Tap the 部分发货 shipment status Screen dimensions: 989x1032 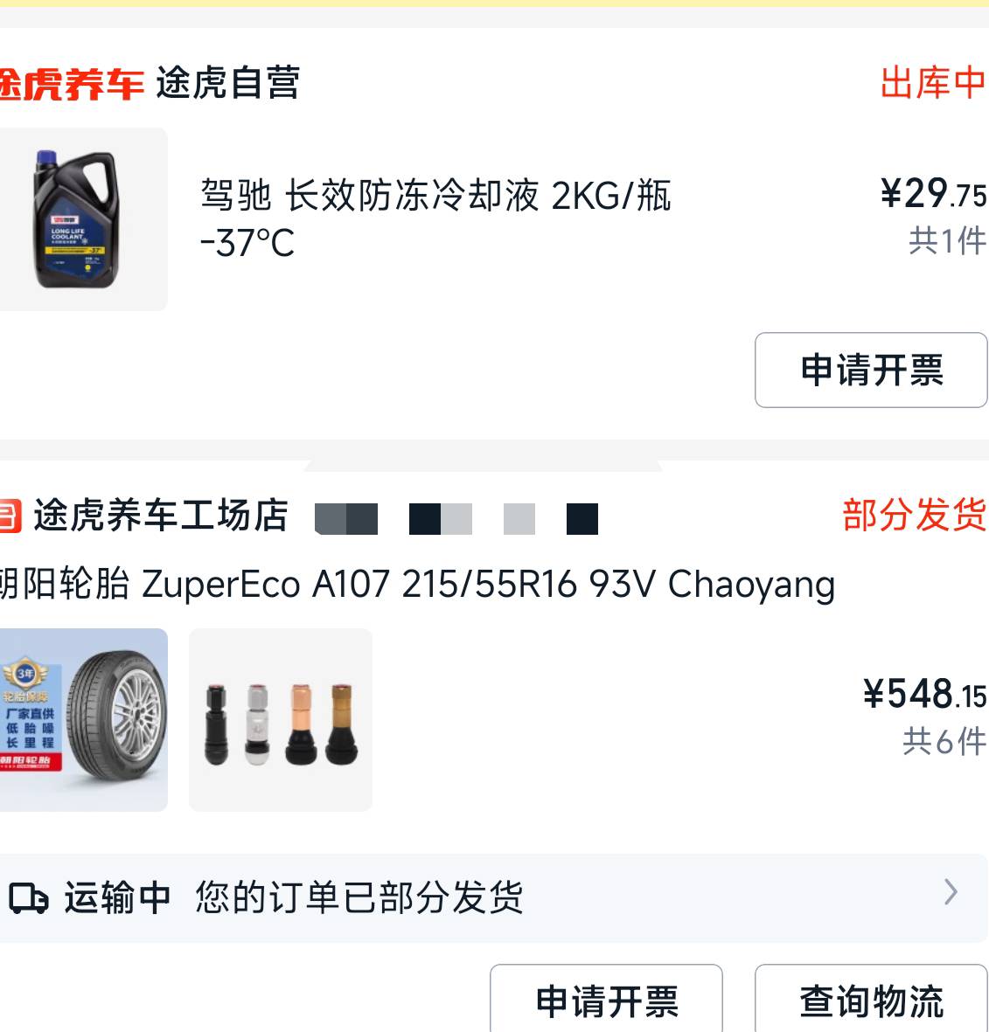(x=915, y=515)
